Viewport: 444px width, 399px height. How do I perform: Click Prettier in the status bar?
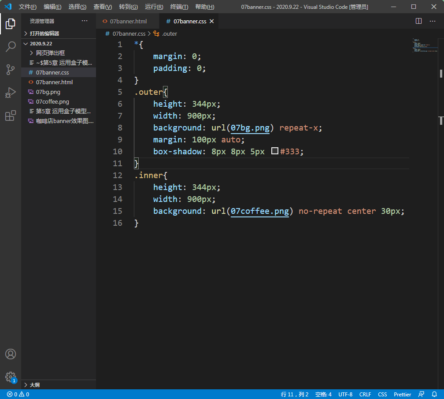tap(402, 394)
